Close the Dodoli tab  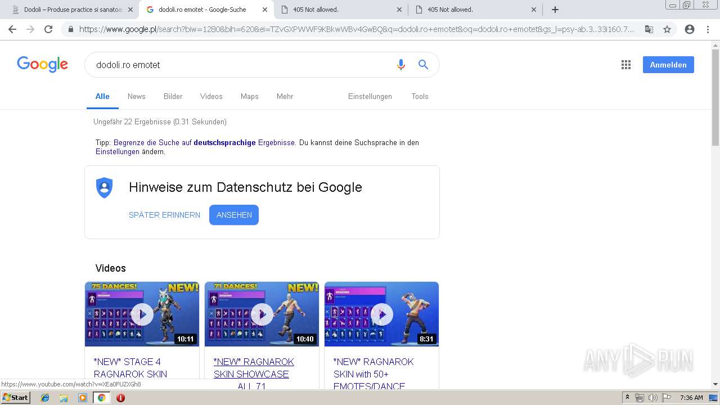click(x=130, y=10)
